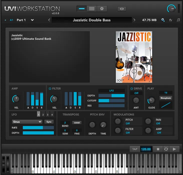This screenshot has width=183, height=175.
Task: Adjust the PITCH ENV TIME knob
Action: coord(103,125)
